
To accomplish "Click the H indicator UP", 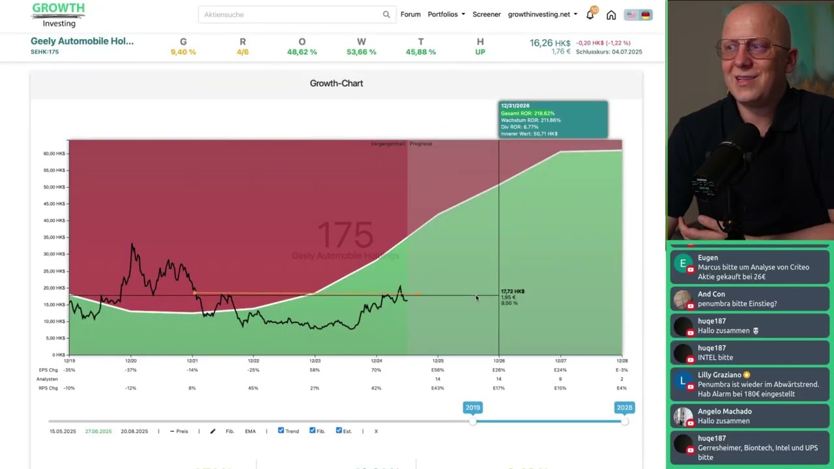I will click(480, 52).
